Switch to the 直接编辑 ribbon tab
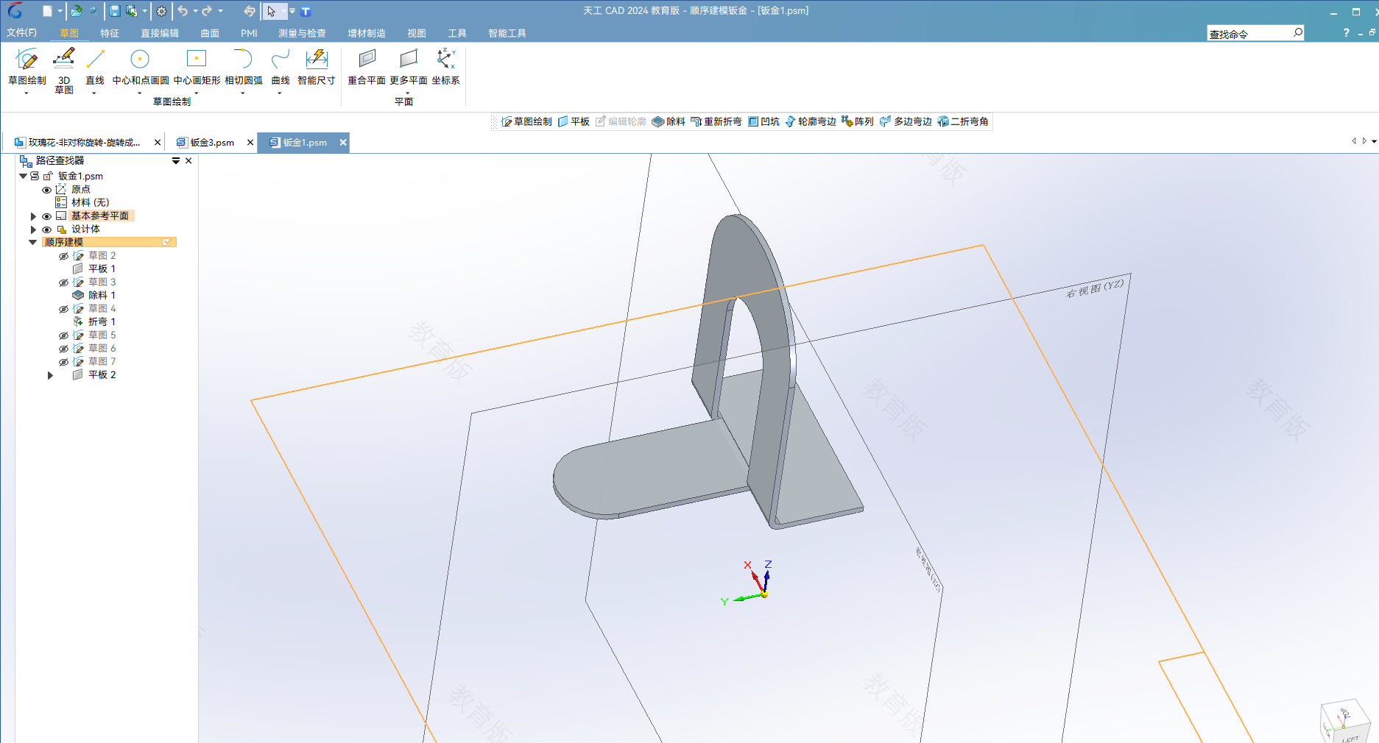Screen dimensions: 1379x743 point(160,33)
